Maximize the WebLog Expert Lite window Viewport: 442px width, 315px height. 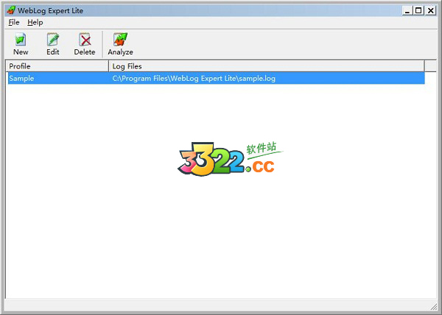pyautogui.click(x=418, y=11)
